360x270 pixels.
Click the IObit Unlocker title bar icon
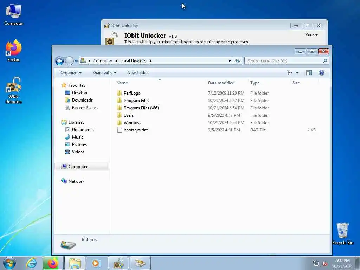[107, 25]
